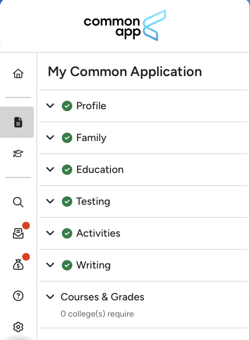Click the magnifying glass college search icon
The height and width of the screenshot is (340, 250).
pyautogui.click(x=18, y=202)
